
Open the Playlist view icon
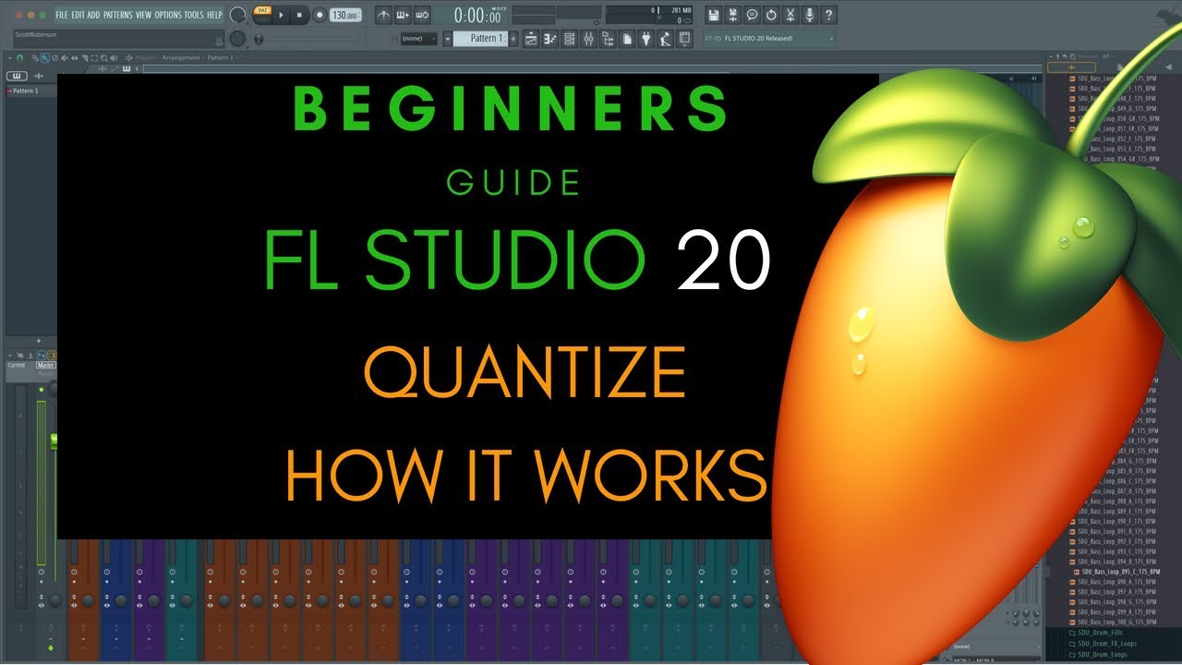click(x=531, y=39)
